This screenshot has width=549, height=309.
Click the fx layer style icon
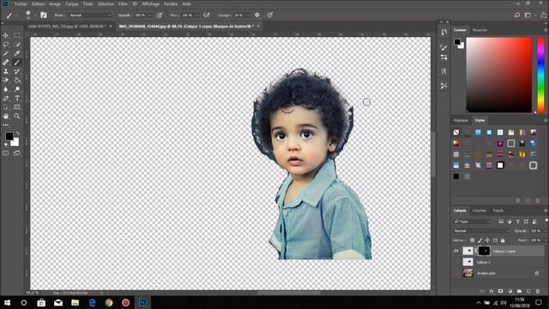pos(492,291)
